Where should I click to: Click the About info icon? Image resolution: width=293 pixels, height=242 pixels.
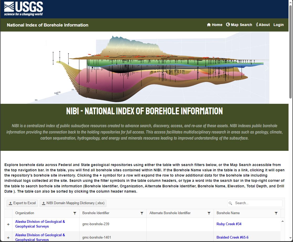257,24
